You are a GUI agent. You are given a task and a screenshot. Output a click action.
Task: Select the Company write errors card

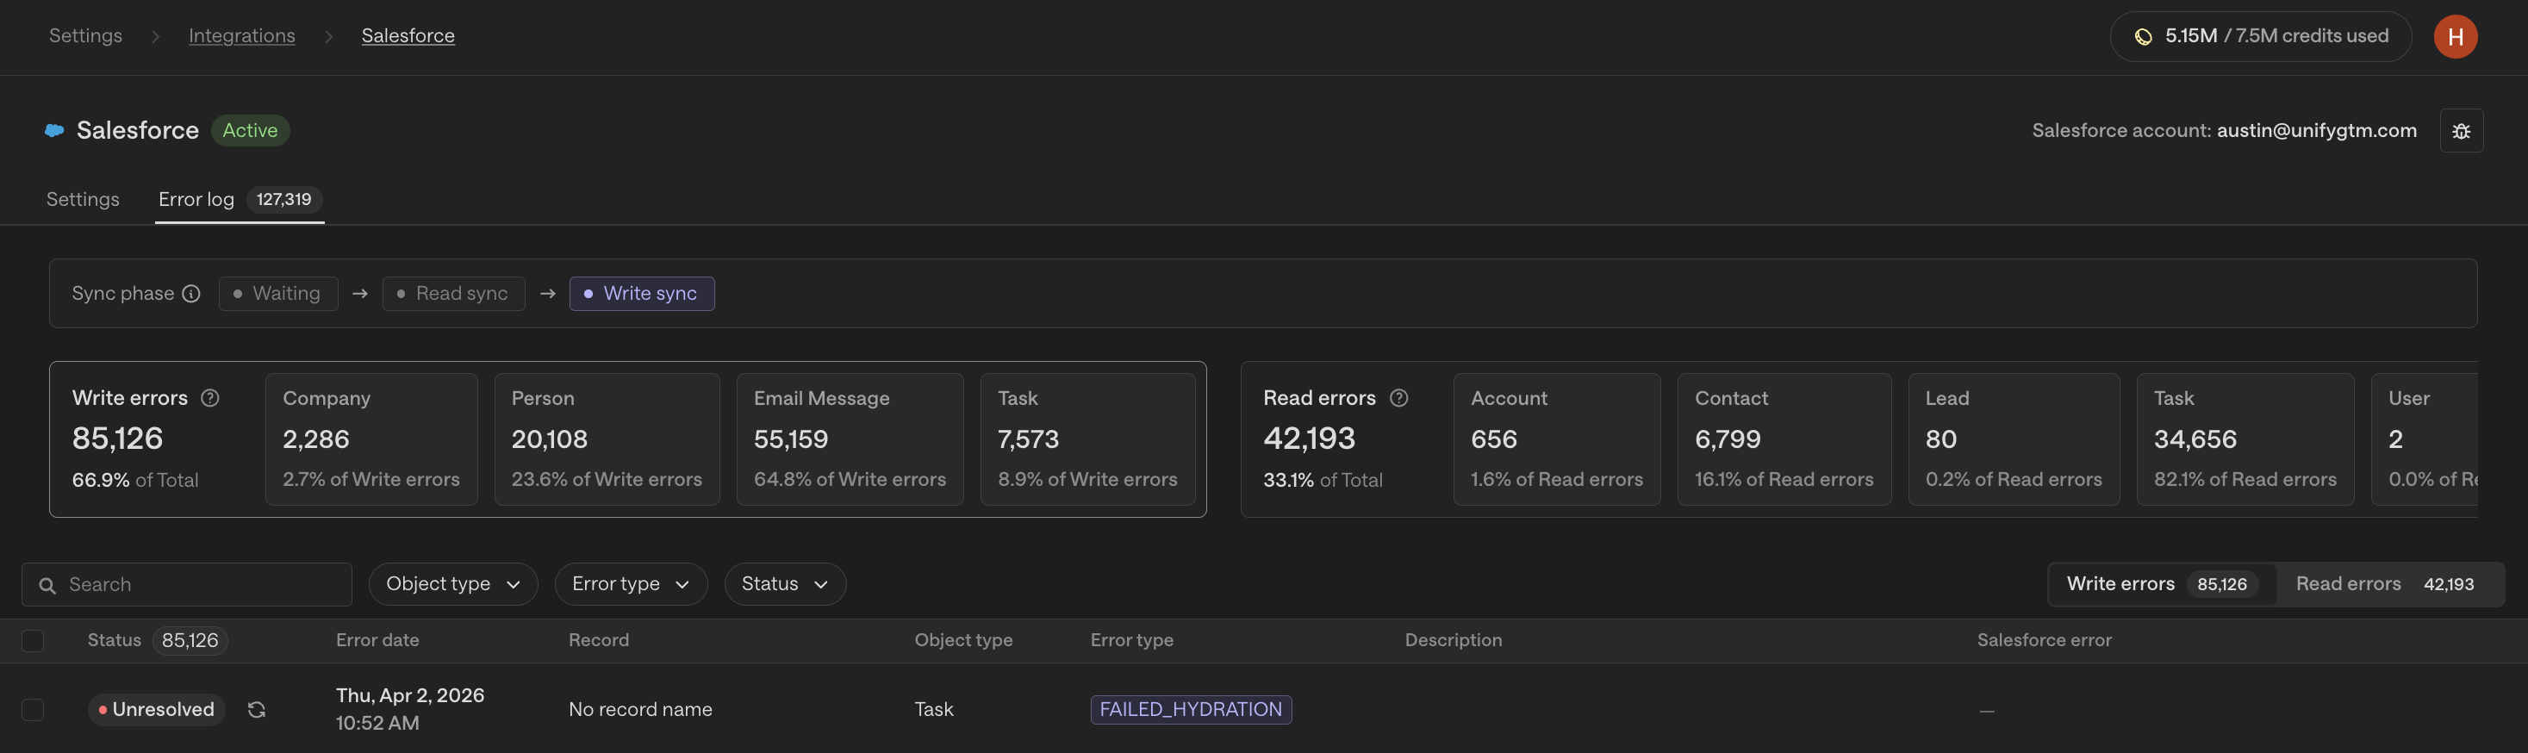pos(371,439)
